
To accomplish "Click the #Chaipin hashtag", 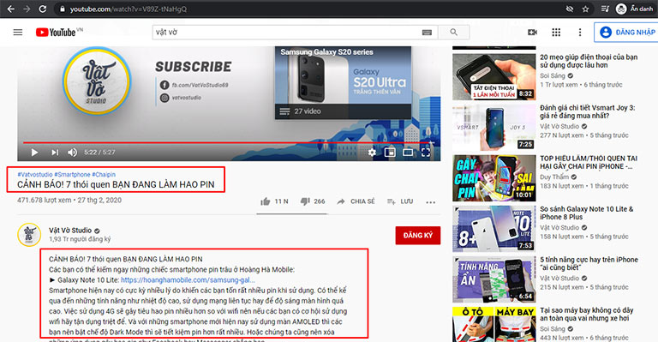I will click(x=104, y=174).
